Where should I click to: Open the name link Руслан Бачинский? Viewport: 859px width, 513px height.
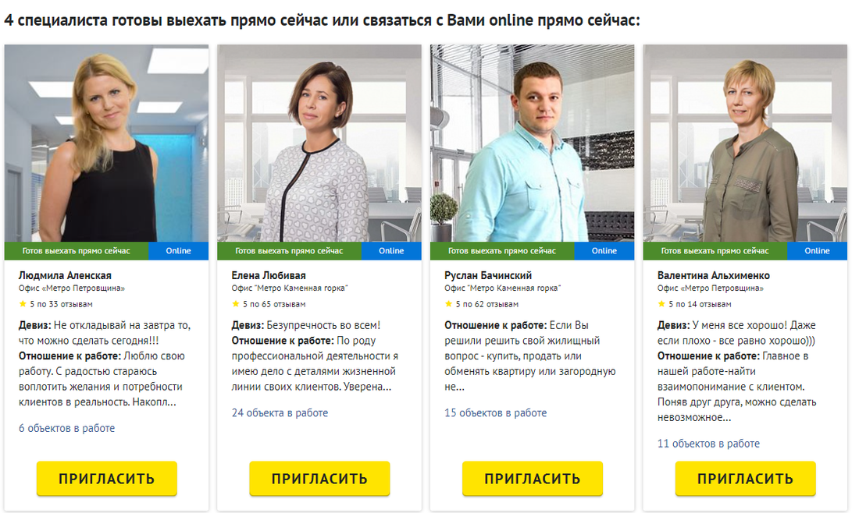pos(488,276)
